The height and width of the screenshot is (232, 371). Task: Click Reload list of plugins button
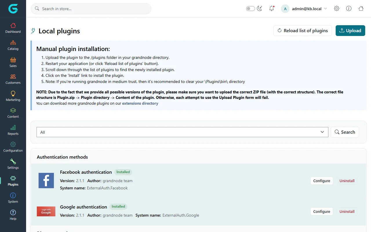[303, 31]
